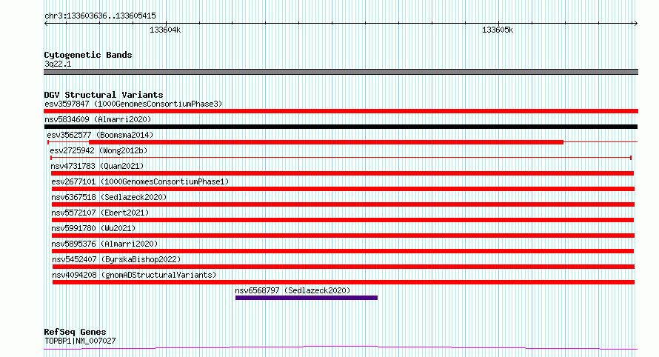Click the 3q22.1 cytogenetic band label
659x357 pixels.
point(58,64)
